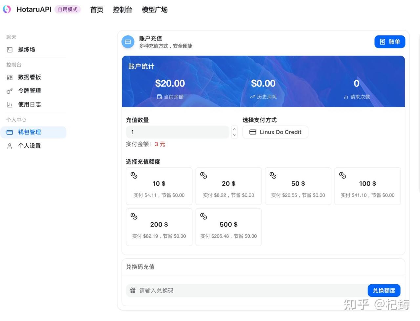Click the 账单 billing button
Image resolution: width=420 pixels, height=321 pixels.
pyautogui.click(x=390, y=42)
